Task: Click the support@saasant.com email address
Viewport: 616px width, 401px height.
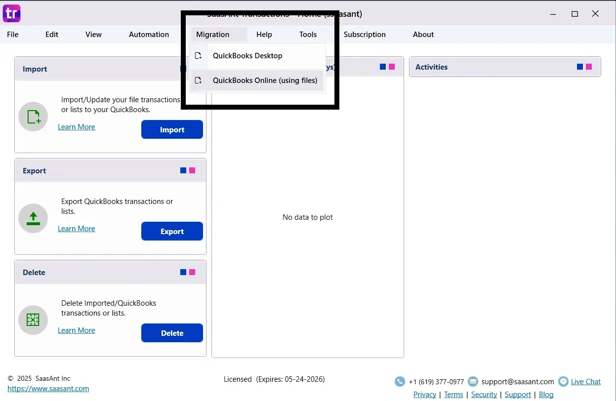Action: [x=518, y=382]
